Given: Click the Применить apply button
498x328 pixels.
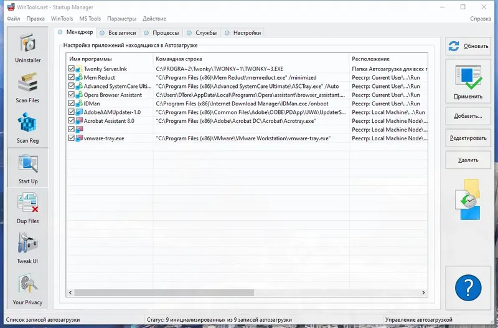Looking at the screenshot, I should coord(468,81).
